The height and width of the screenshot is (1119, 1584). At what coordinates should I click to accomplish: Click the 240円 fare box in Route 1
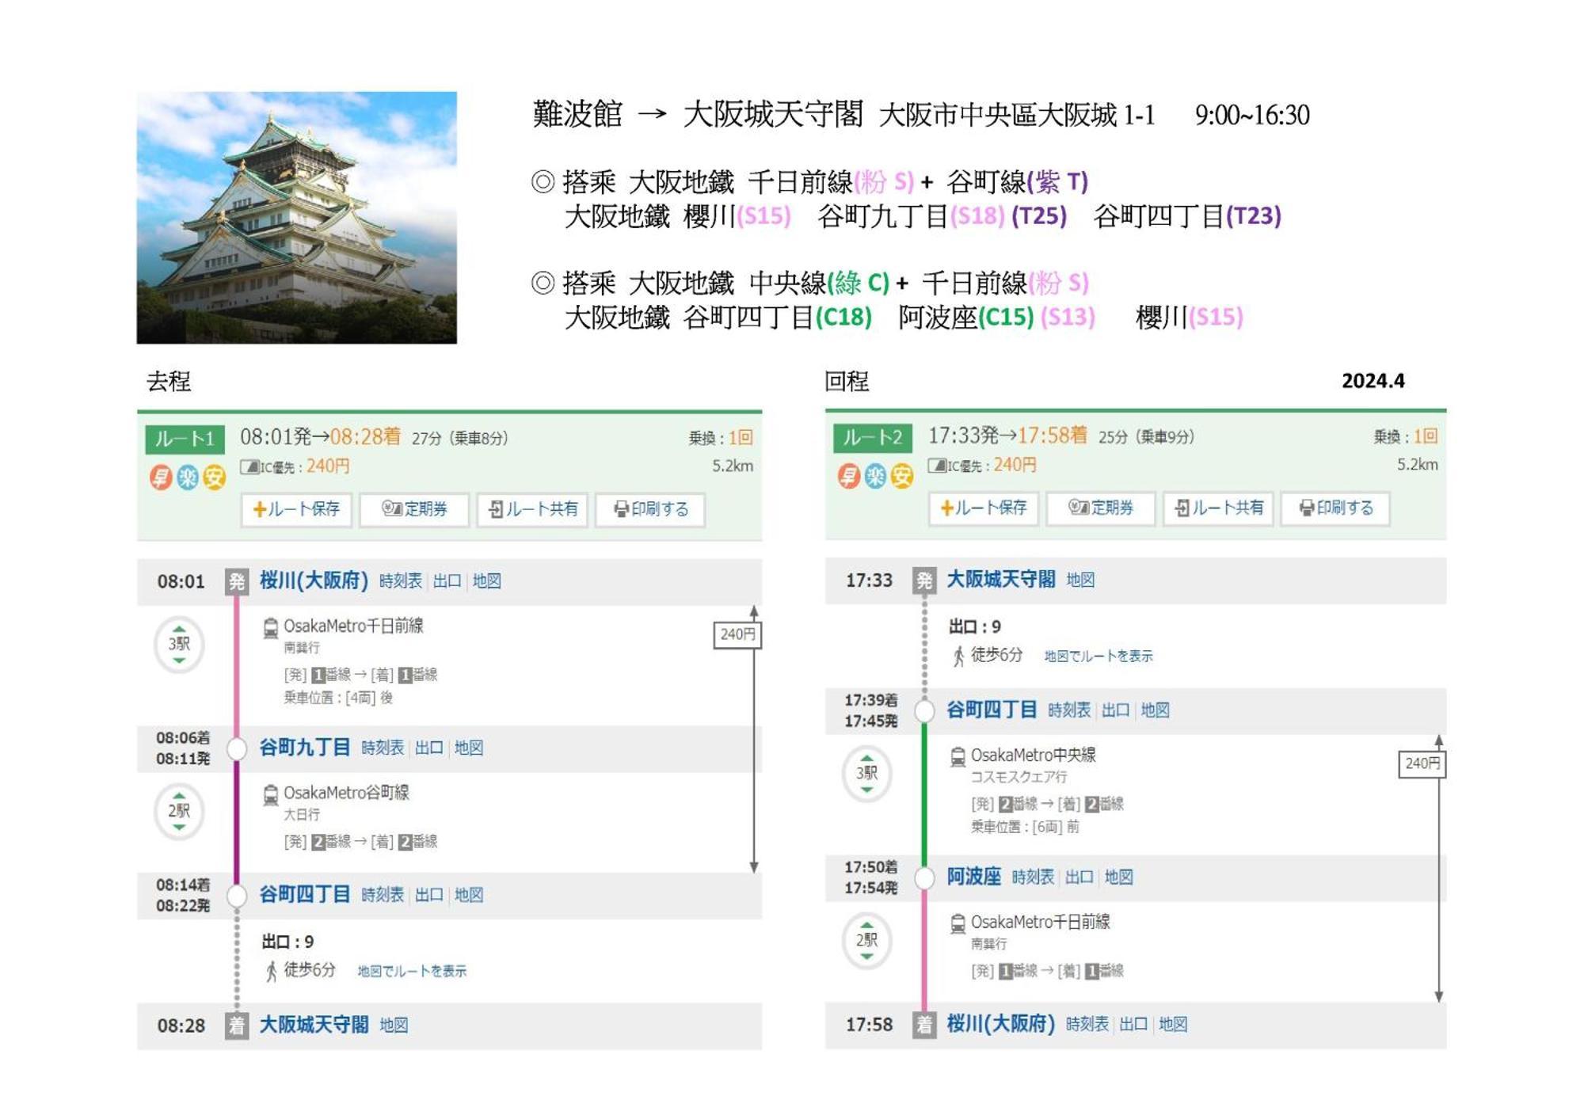pyautogui.click(x=737, y=634)
